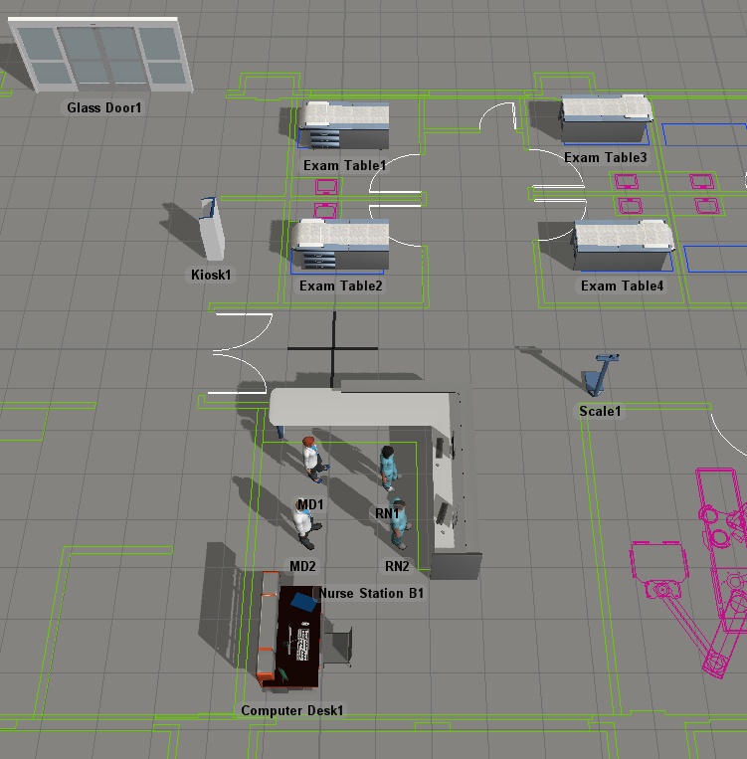Select the Kiosk1 check-in kiosk
Screen dimensions: 747x759
(212, 230)
